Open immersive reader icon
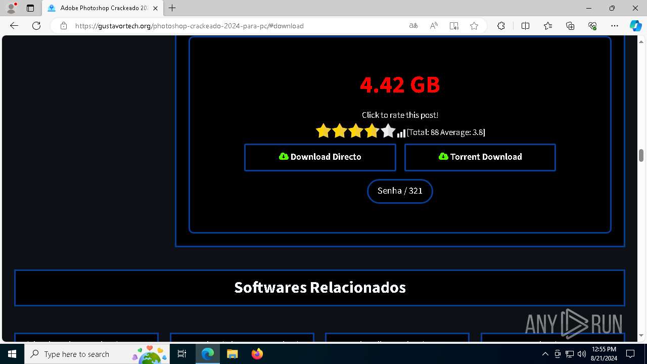Image resolution: width=647 pixels, height=364 pixels. (454, 26)
